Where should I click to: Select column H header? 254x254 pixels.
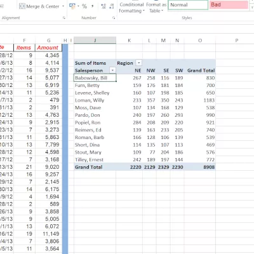[x=65, y=41]
